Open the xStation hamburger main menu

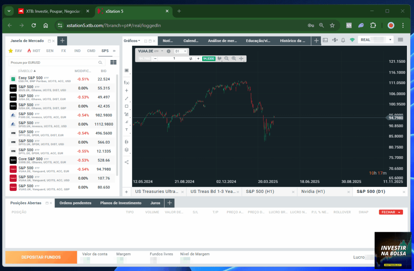tap(400, 40)
